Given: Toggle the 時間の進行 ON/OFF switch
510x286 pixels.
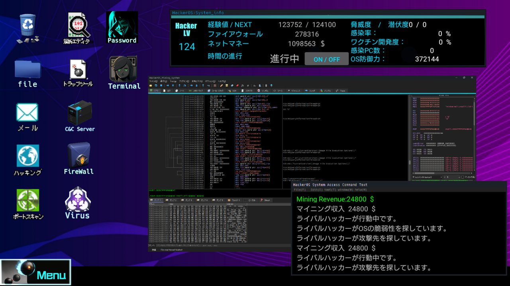Looking at the screenshot, I should pos(326,58).
